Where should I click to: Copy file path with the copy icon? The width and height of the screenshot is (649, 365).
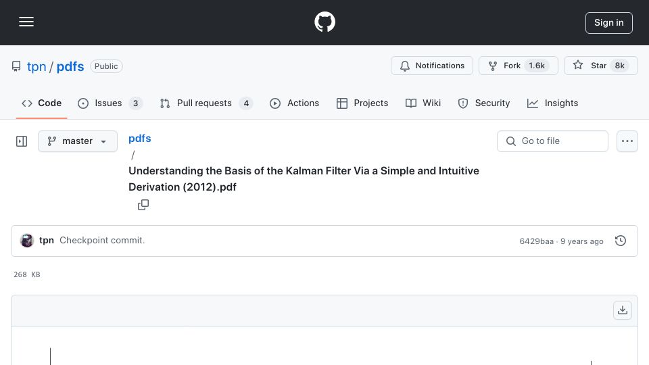click(x=143, y=204)
